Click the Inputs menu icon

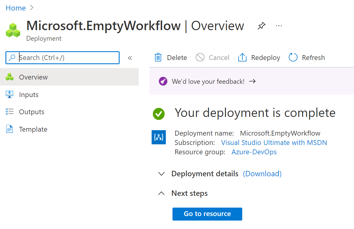[x=9, y=94]
